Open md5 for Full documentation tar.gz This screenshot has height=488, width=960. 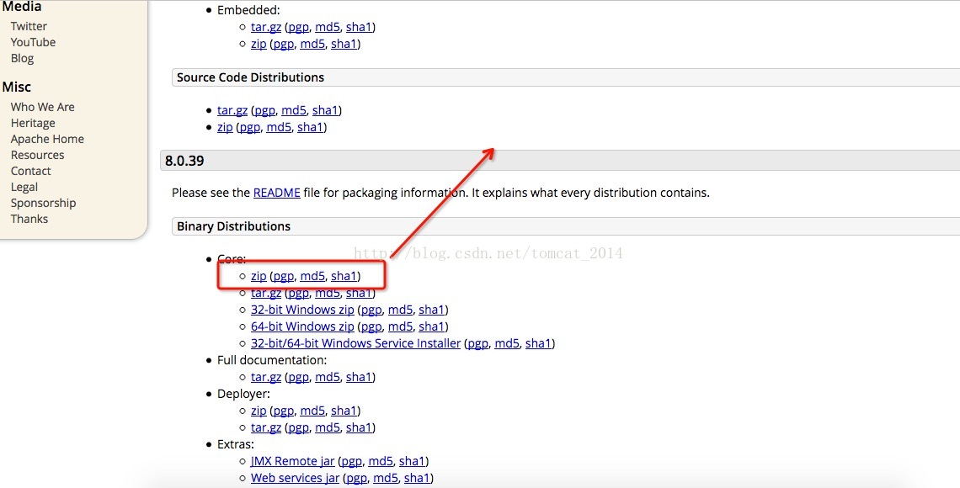pyautogui.click(x=328, y=377)
